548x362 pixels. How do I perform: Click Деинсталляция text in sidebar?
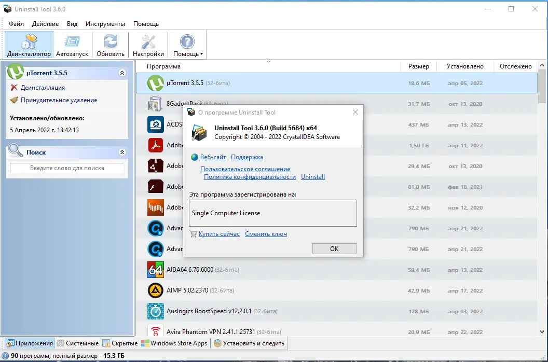(x=43, y=88)
